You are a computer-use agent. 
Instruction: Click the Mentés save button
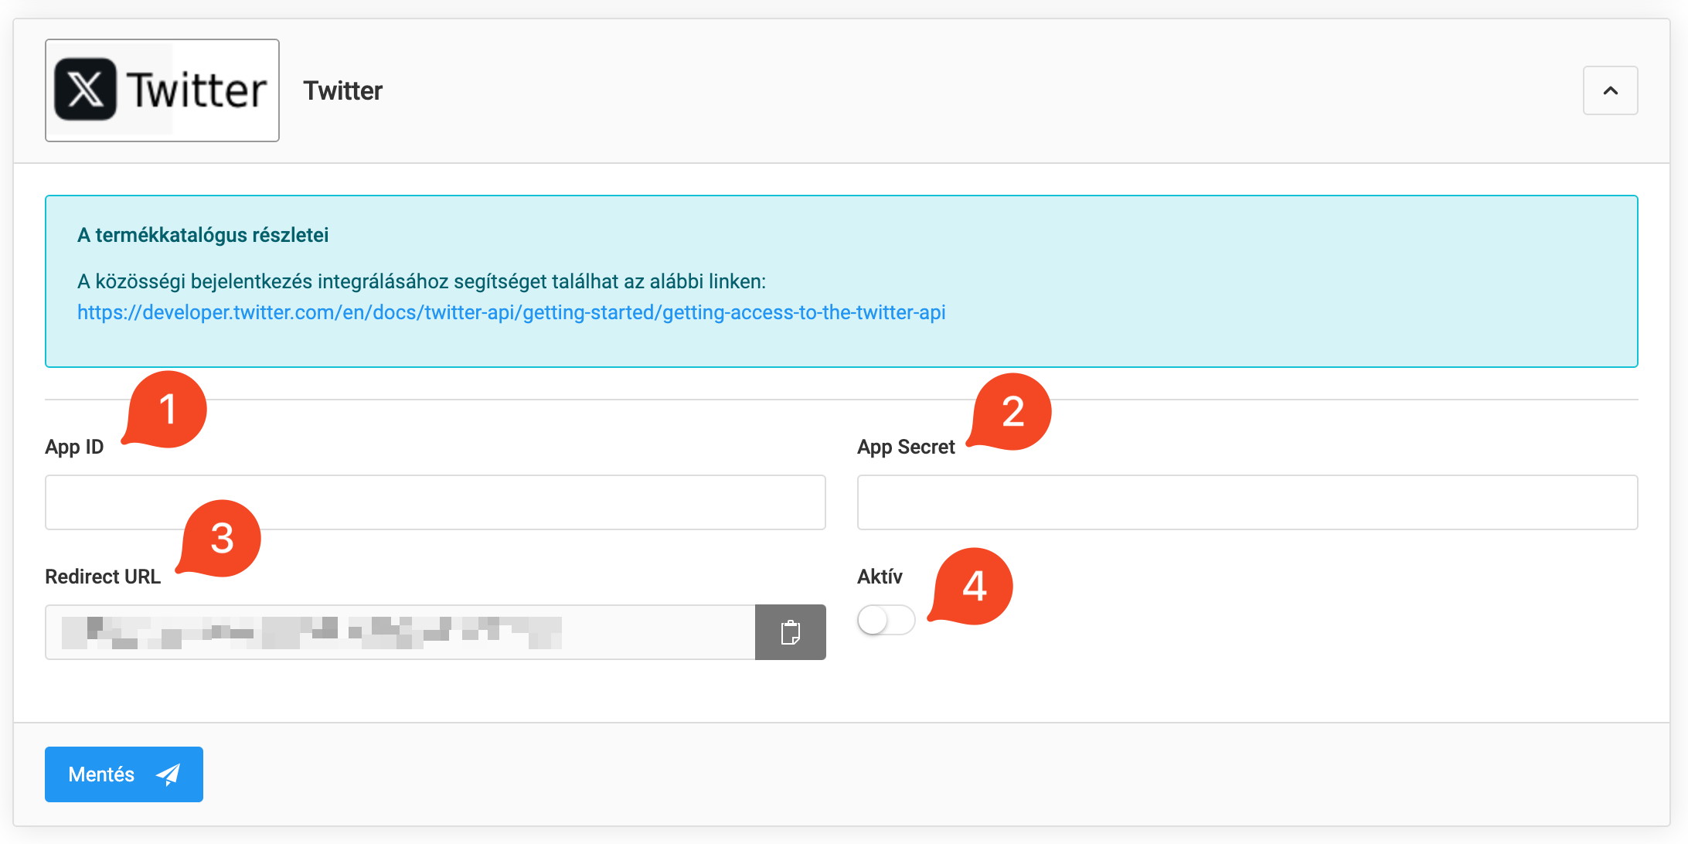(124, 774)
